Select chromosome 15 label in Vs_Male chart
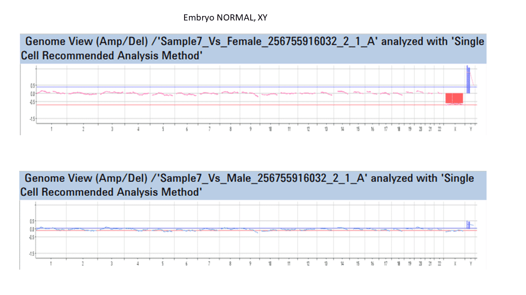 358,264
